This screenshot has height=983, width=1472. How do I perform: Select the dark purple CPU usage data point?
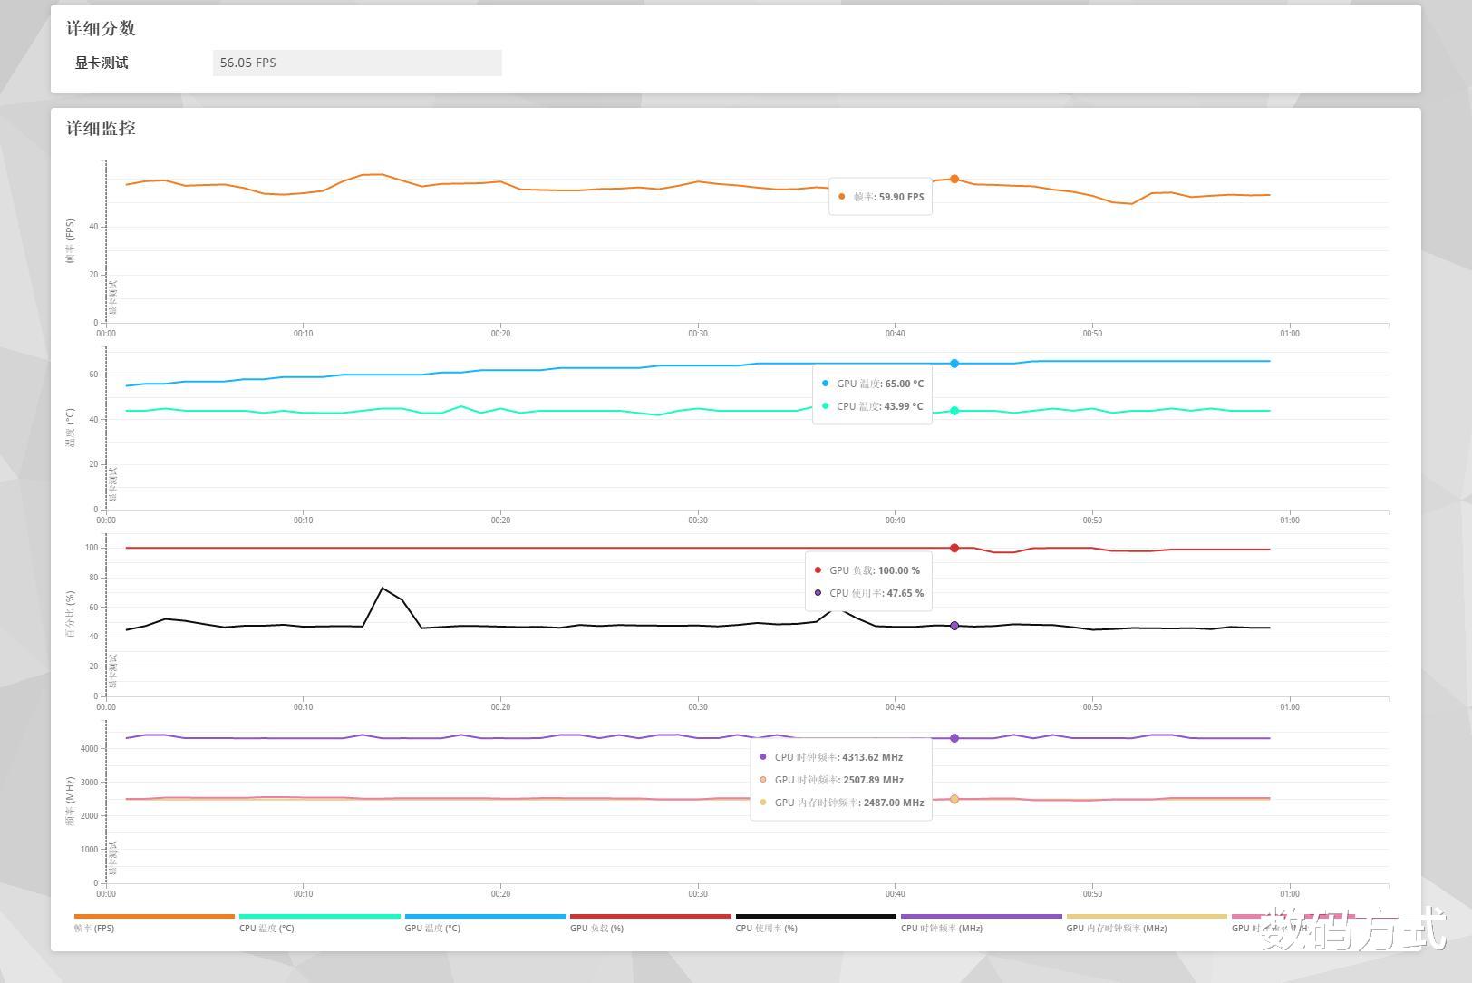coord(954,626)
